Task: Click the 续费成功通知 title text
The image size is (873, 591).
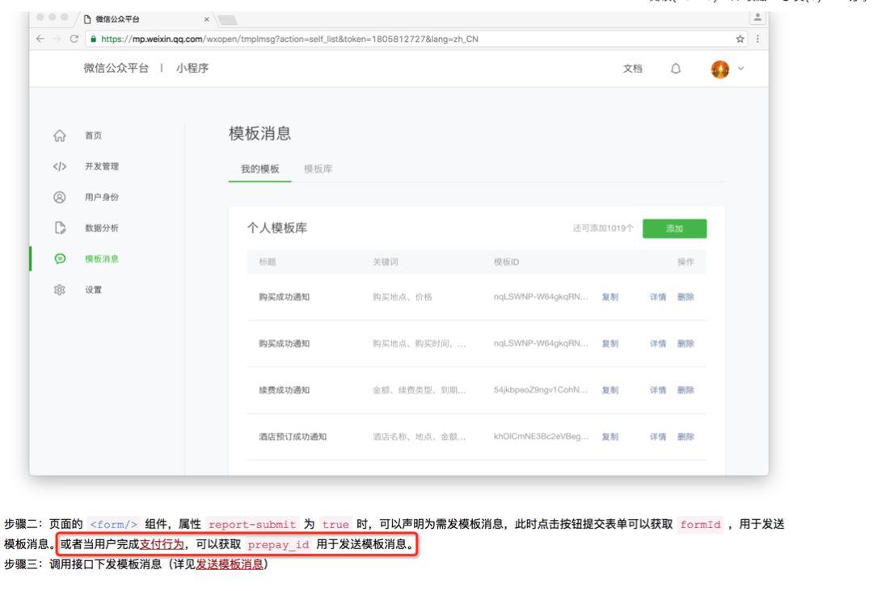Action: (x=284, y=390)
